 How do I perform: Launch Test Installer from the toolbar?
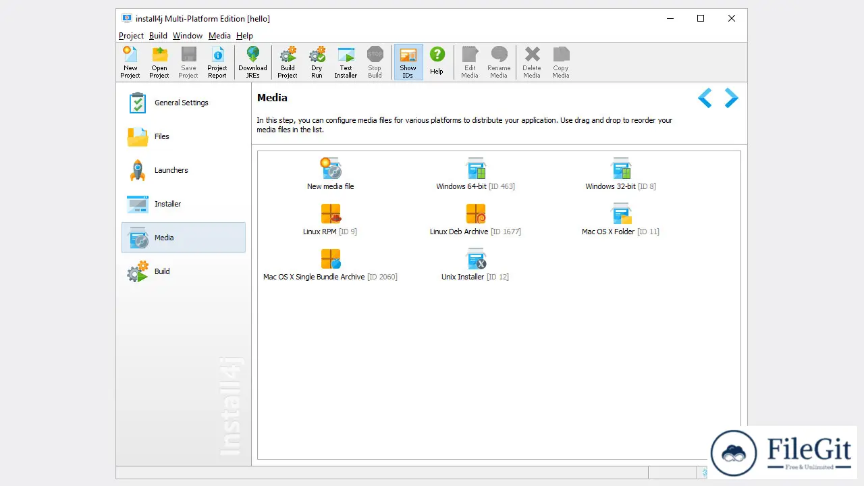[346, 62]
